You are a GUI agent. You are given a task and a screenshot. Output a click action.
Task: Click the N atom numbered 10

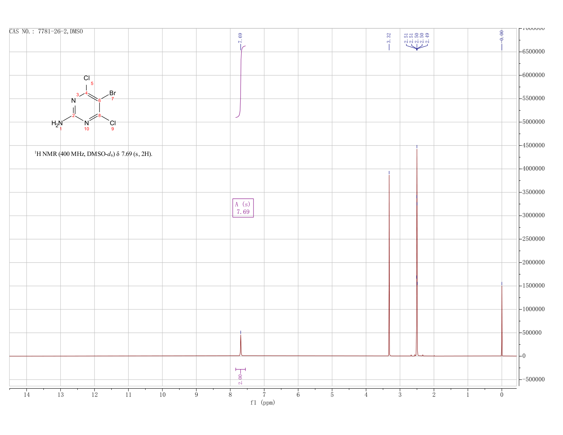coord(86,123)
